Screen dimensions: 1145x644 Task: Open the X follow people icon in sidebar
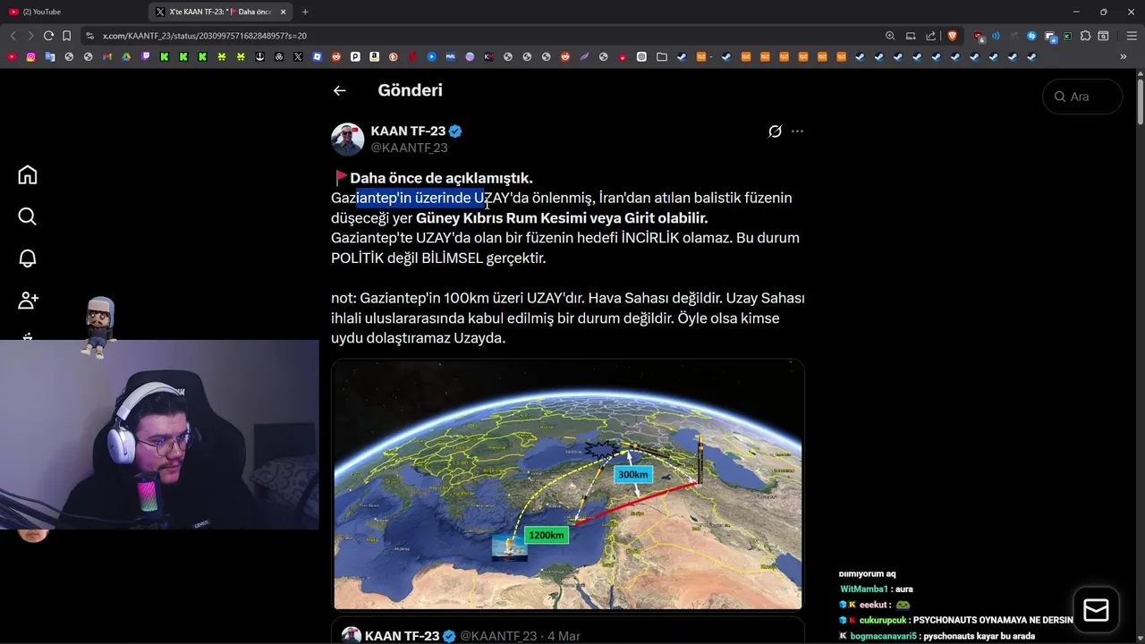pos(28,301)
